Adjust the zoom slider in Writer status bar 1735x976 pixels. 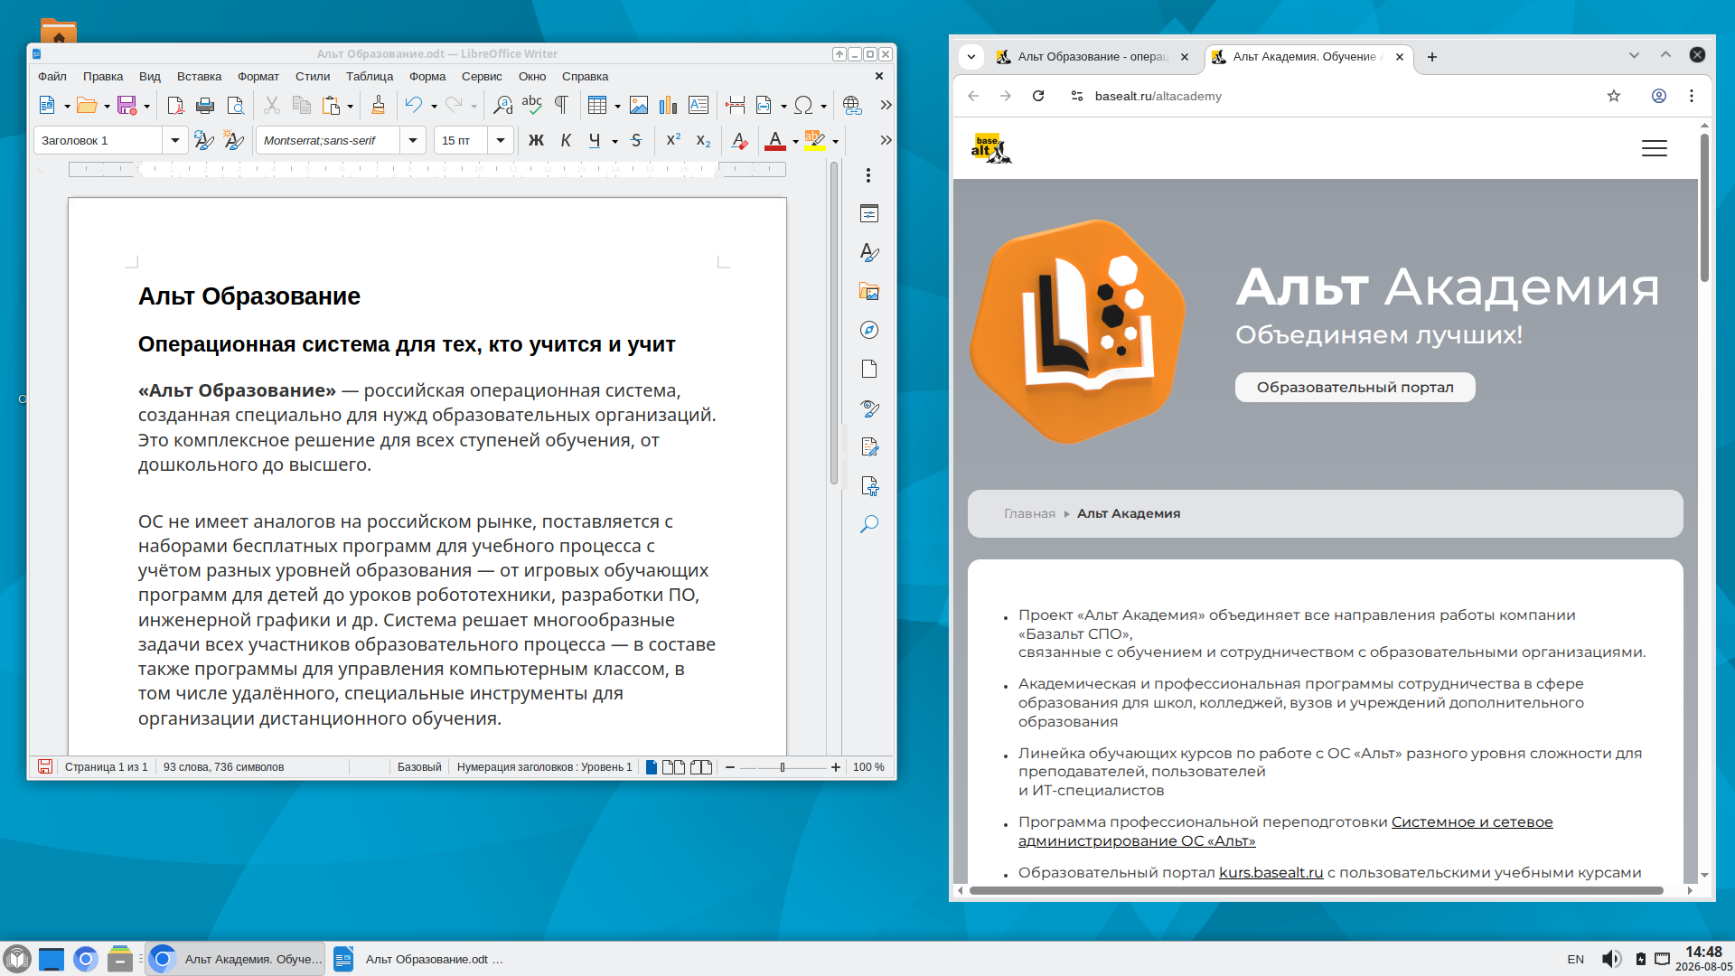pyautogui.click(x=783, y=767)
